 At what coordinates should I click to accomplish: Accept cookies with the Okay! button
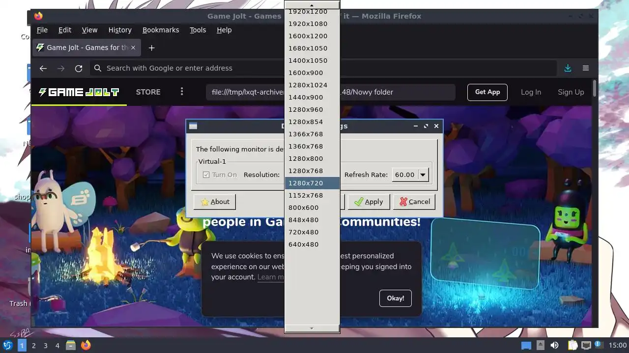click(395, 298)
